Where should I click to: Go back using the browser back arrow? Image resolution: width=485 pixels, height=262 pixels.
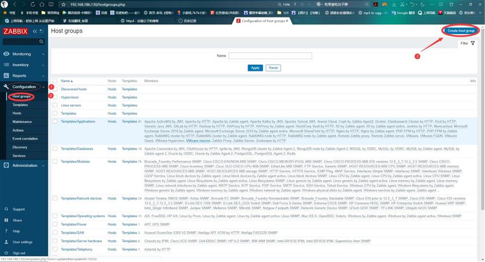[x=15, y=5]
